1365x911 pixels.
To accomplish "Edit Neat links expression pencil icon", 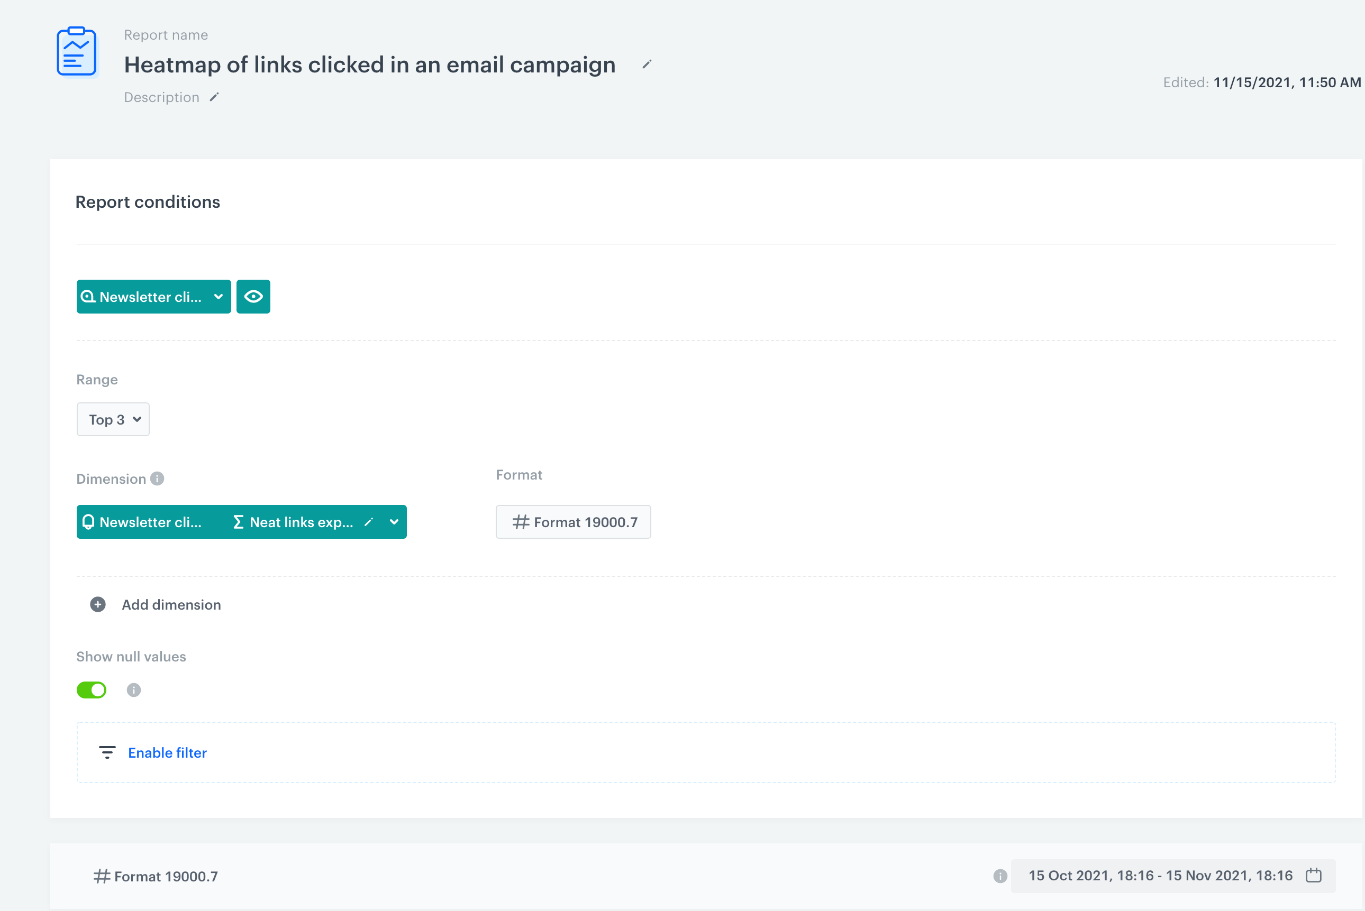I will [369, 522].
